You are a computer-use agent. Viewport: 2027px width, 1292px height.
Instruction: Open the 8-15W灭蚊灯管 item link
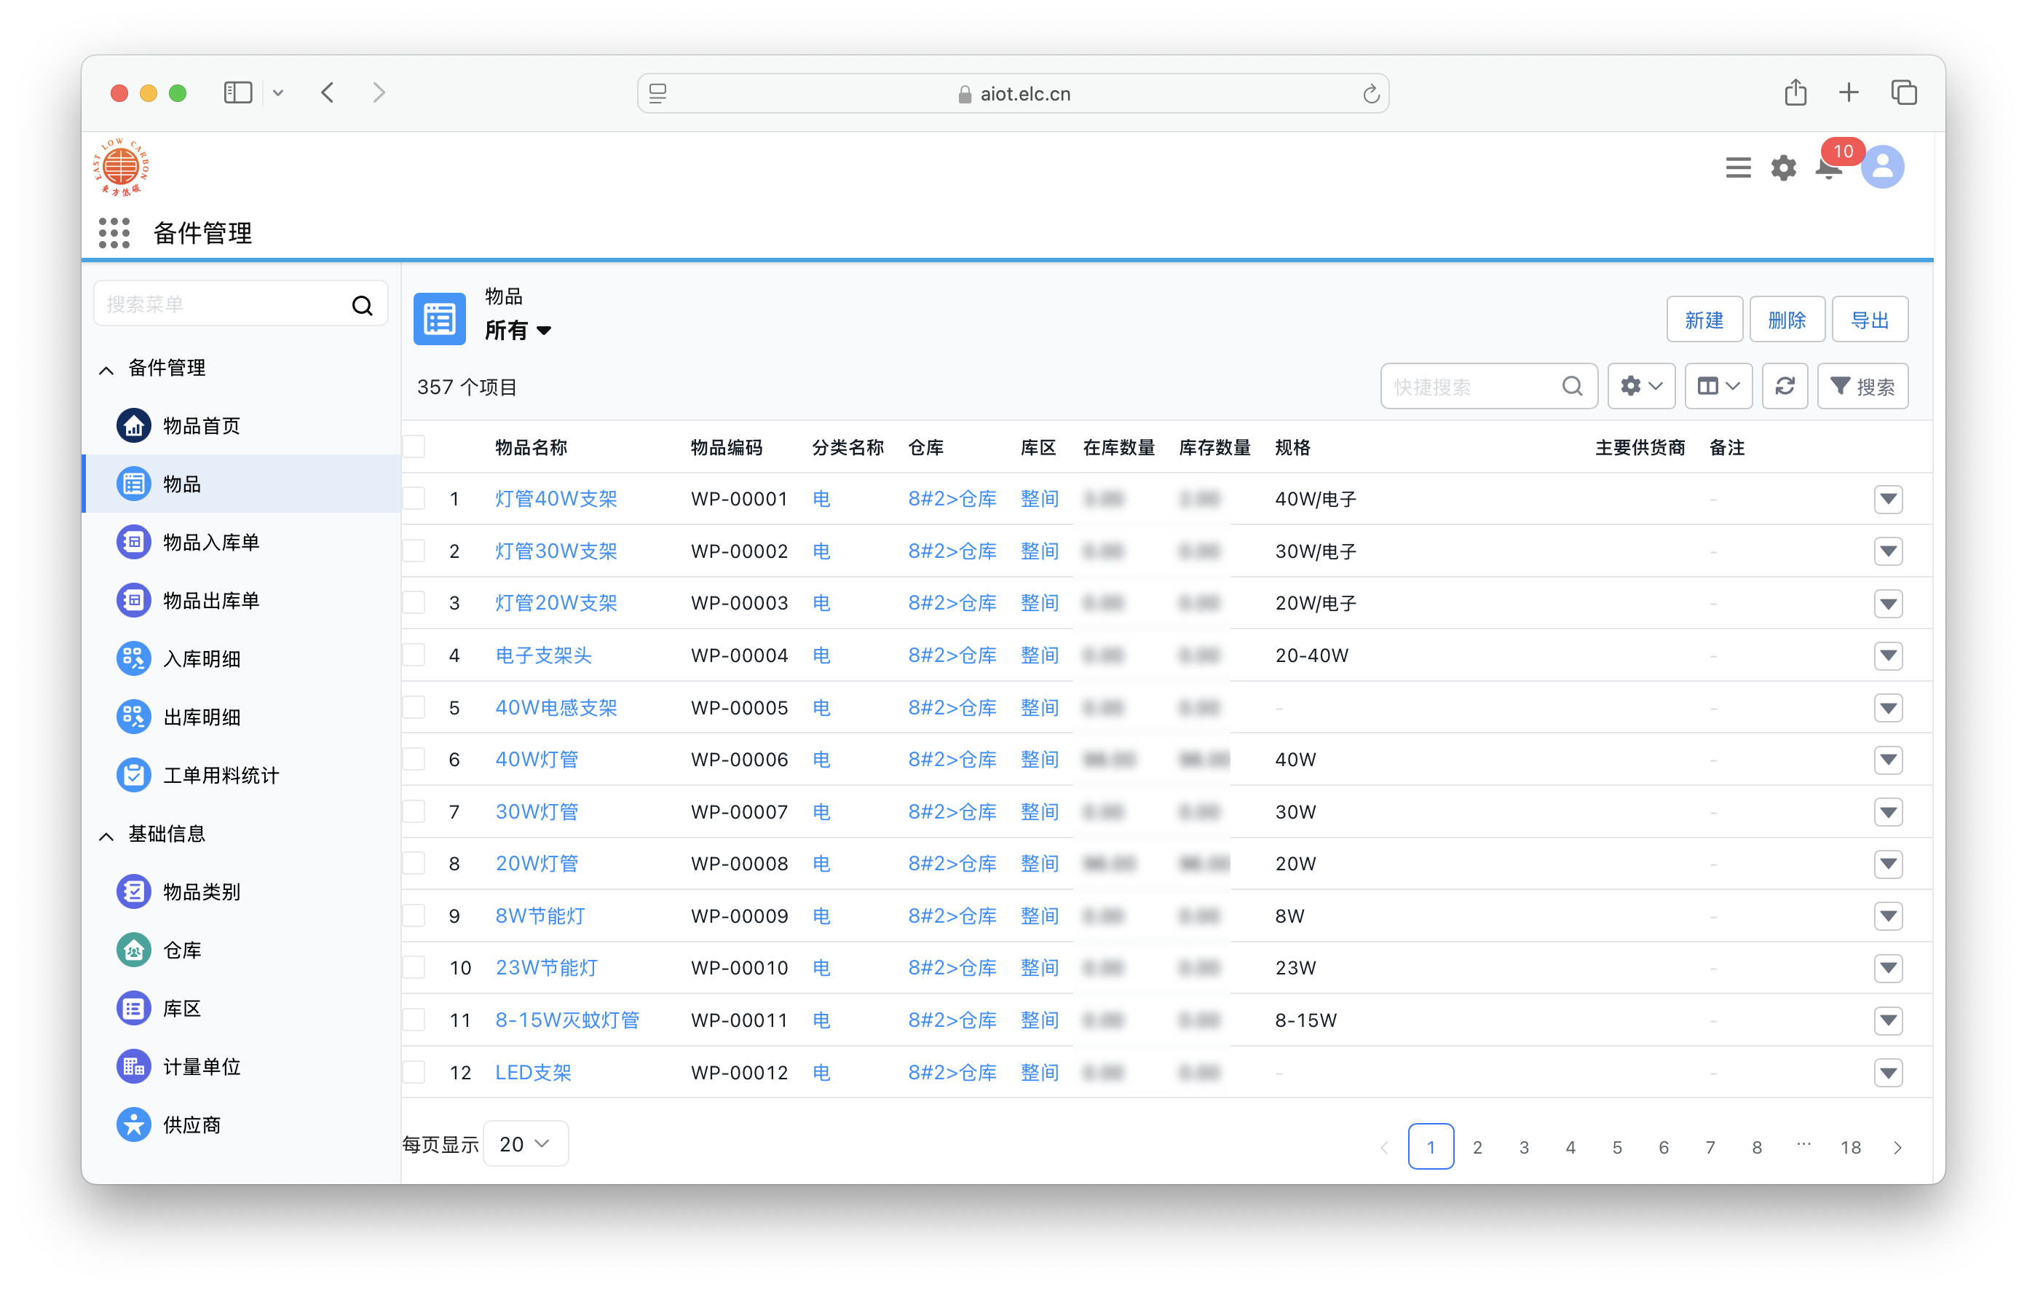(567, 1020)
